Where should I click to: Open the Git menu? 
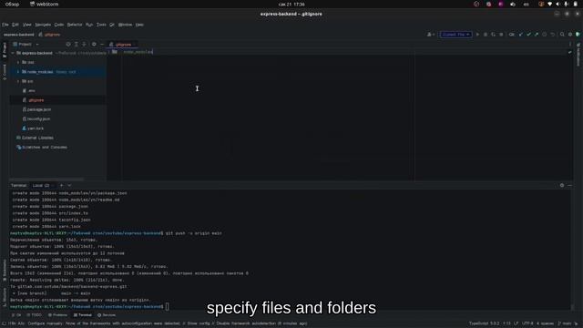(x=112, y=25)
